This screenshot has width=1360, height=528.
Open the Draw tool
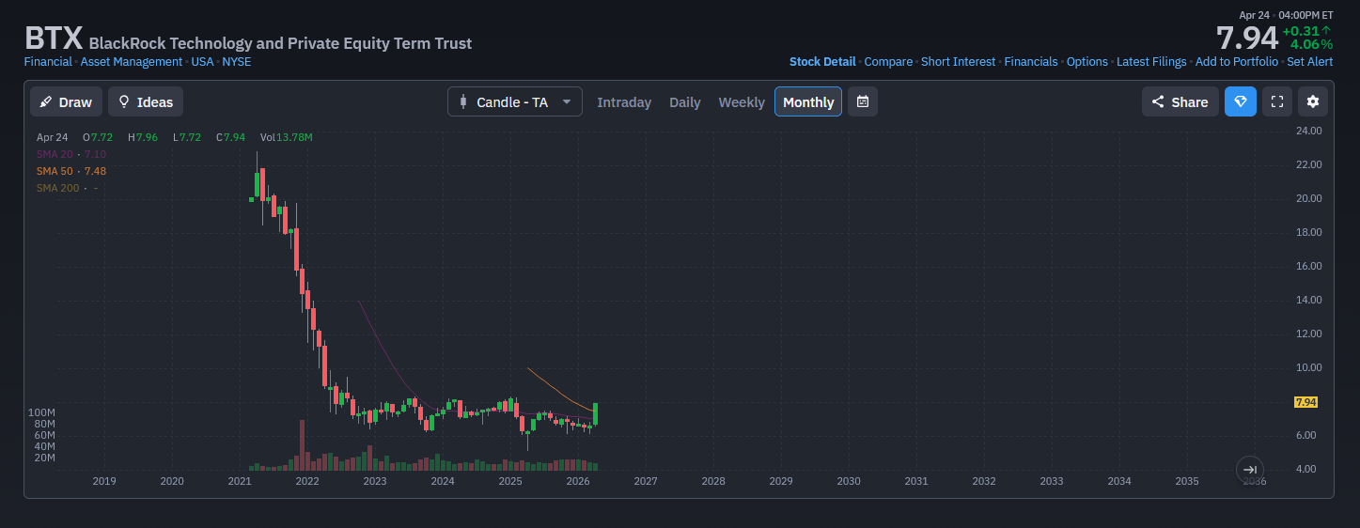[66, 101]
